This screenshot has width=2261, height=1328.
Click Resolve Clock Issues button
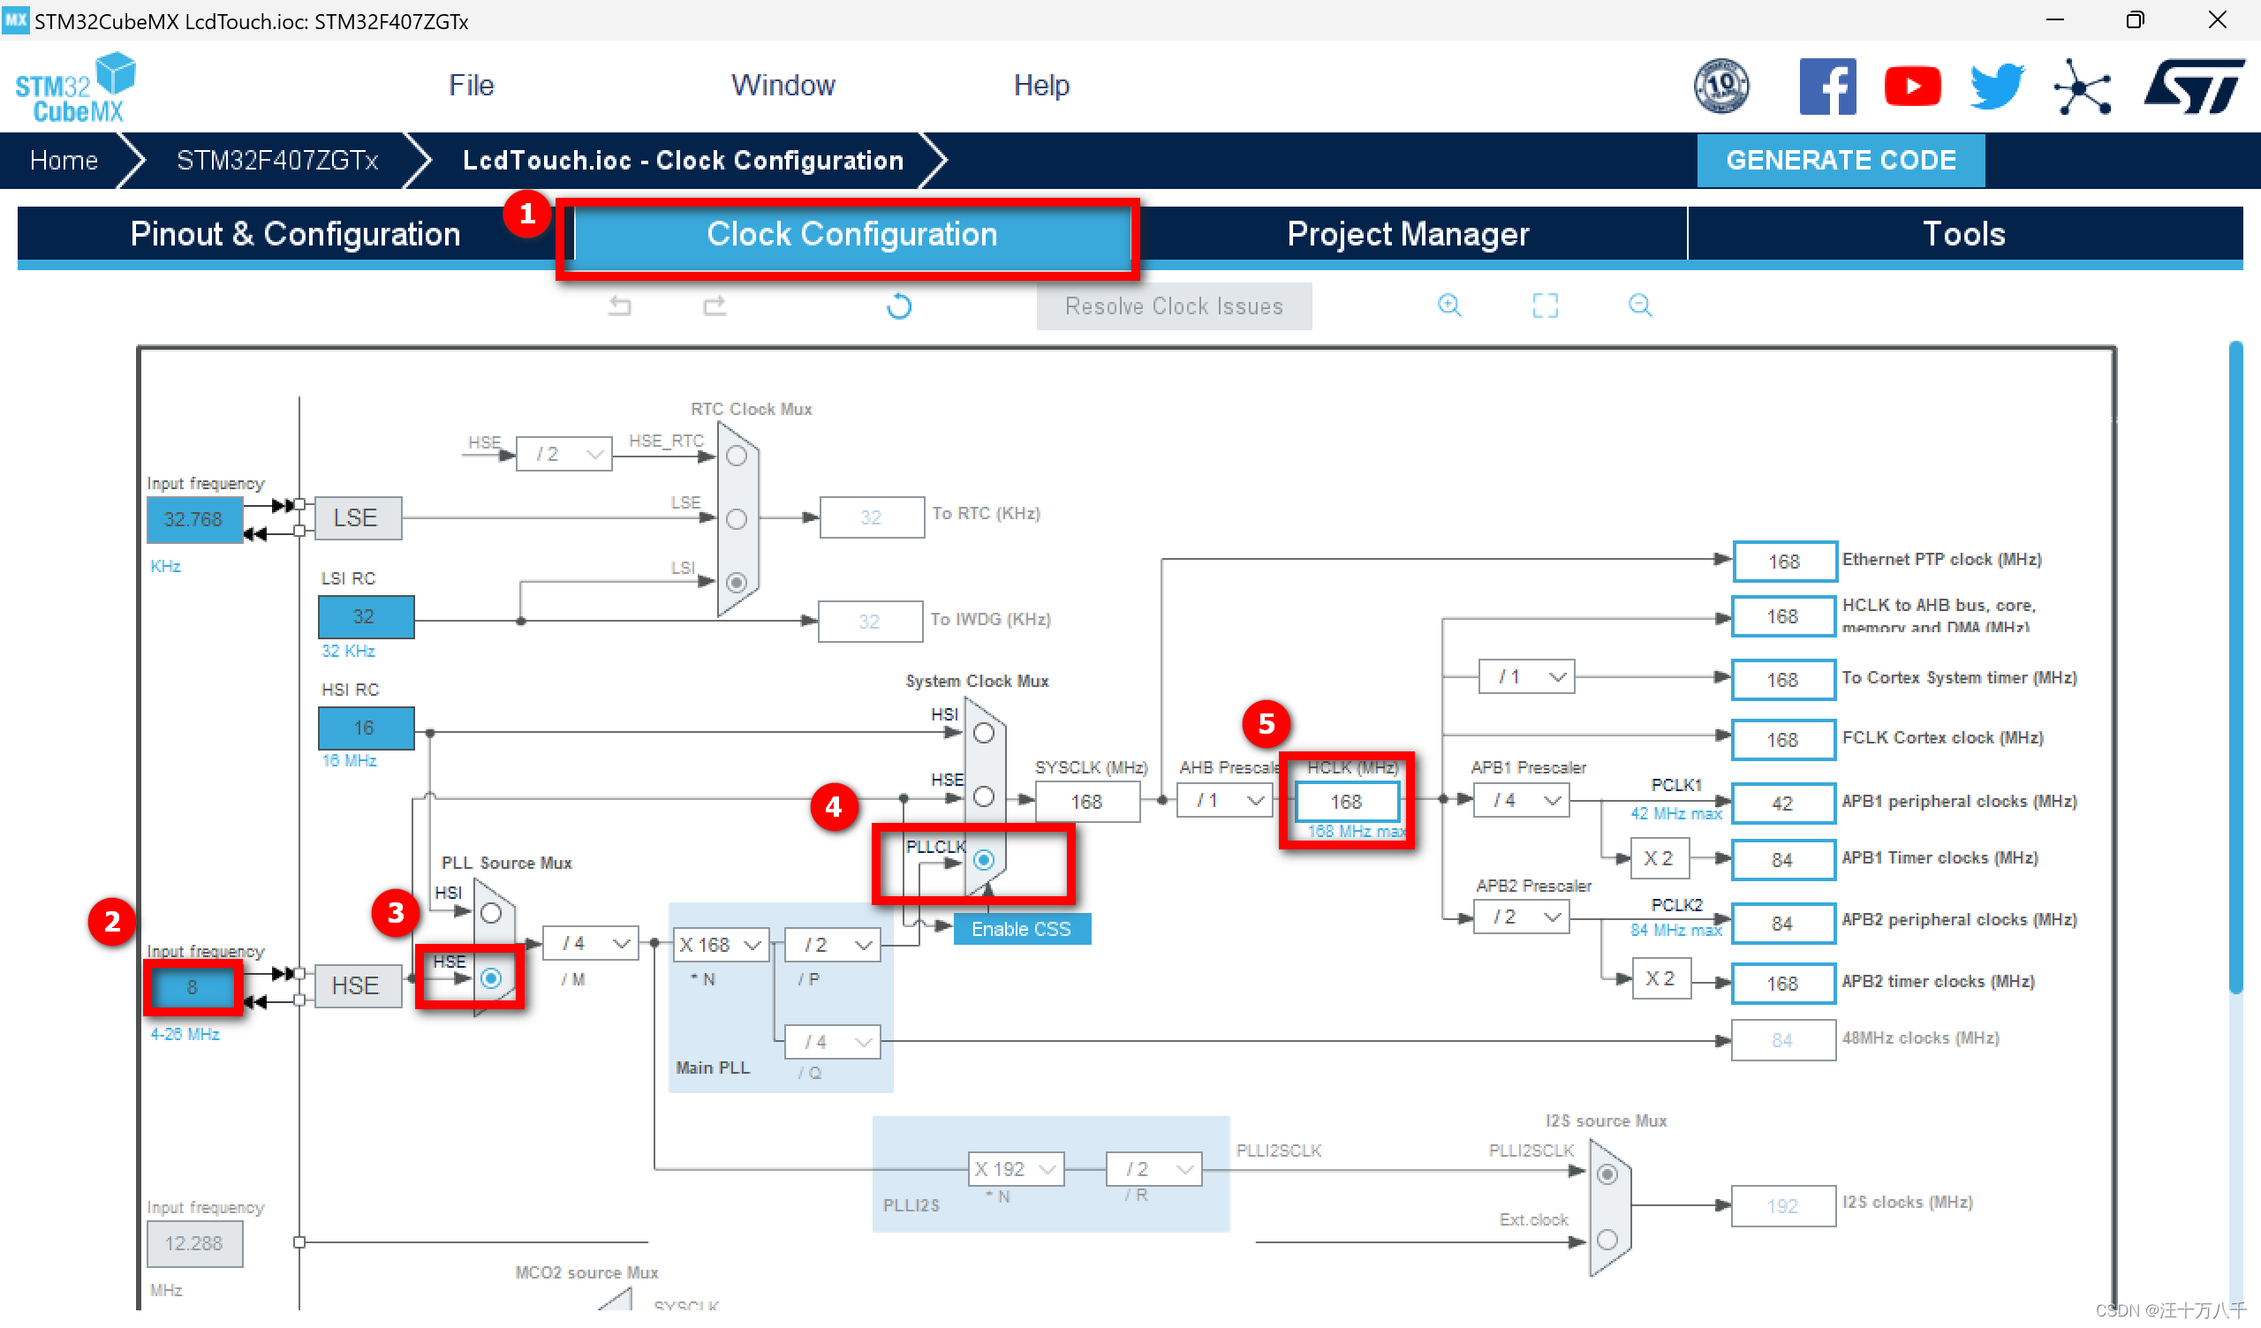tap(1174, 306)
